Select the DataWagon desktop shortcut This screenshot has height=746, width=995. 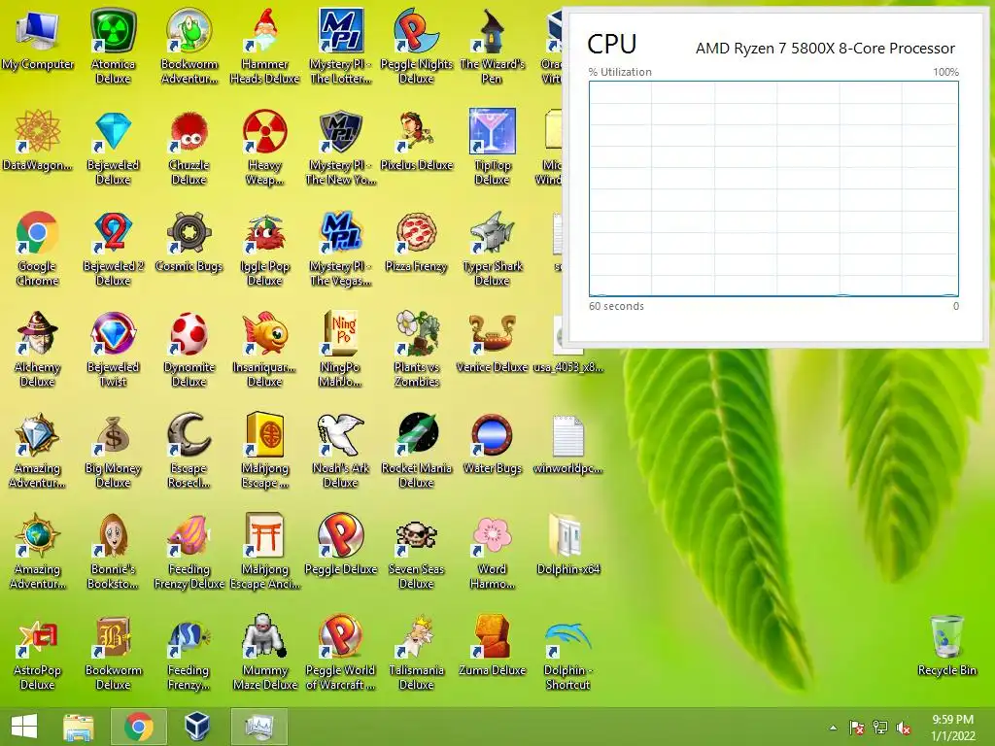click(38, 131)
